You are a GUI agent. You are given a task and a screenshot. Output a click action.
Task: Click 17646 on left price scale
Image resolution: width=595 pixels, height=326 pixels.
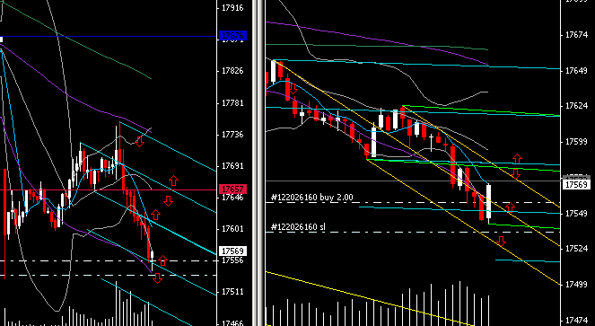[x=232, y=198]
